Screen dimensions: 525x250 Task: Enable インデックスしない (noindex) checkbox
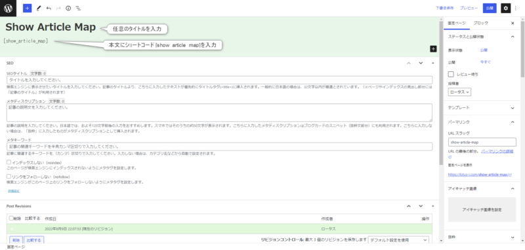tap(9, 162)
